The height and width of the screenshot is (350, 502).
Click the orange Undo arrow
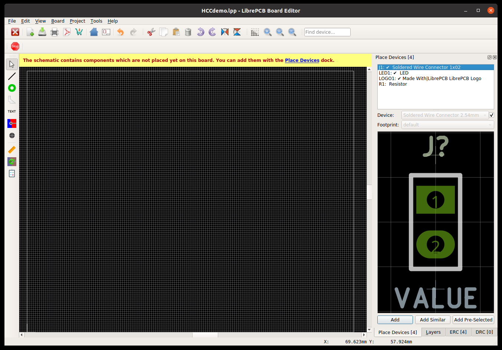point(121,32)
